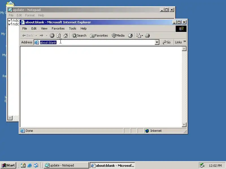Launch Outlook Express from quick launch

click(x=36, y=165)
